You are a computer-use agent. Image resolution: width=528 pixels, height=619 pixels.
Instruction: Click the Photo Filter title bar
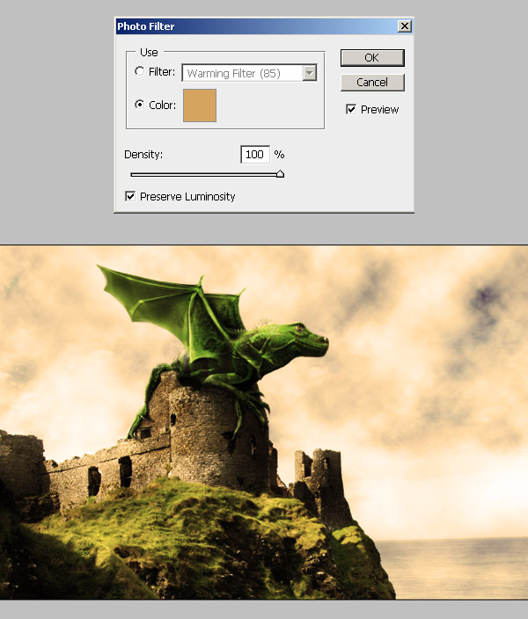coord(264,26)
